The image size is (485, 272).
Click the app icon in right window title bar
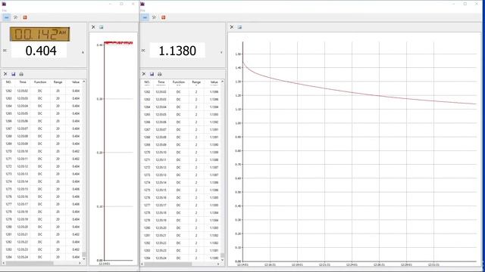click(x=142, y=4)
